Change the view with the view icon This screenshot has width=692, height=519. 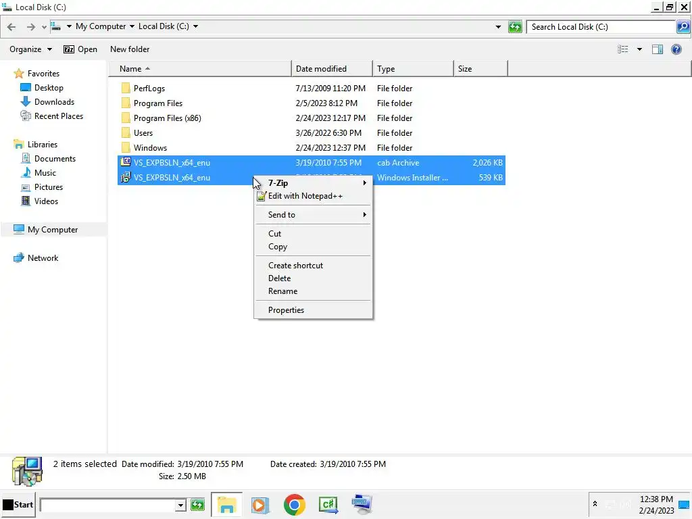(x=622, y=49)
